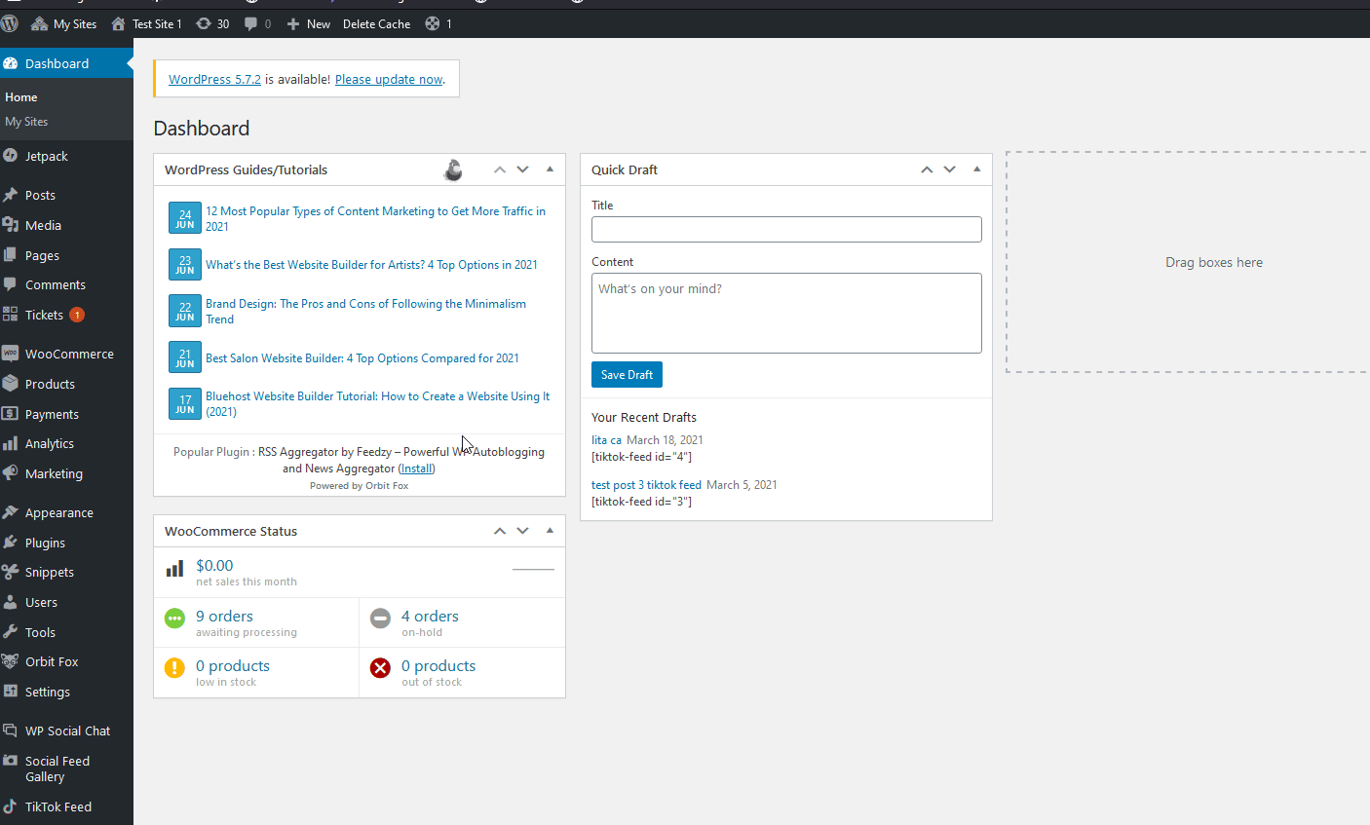Open Comments sidebar menu

click(x=66, y=284)
